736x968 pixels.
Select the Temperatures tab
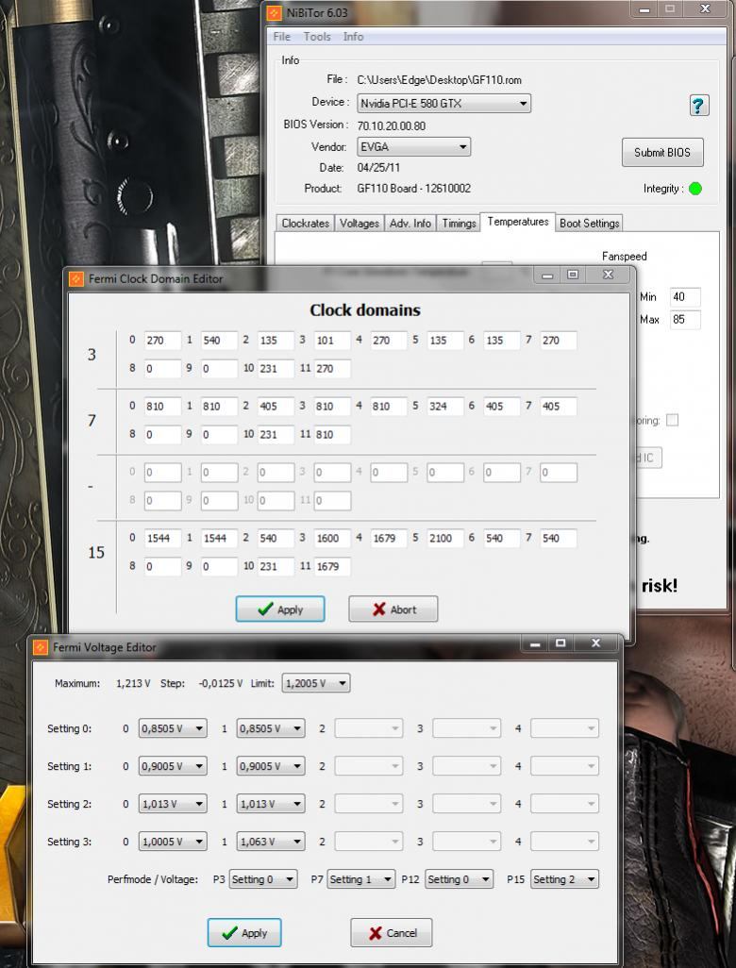517,222
